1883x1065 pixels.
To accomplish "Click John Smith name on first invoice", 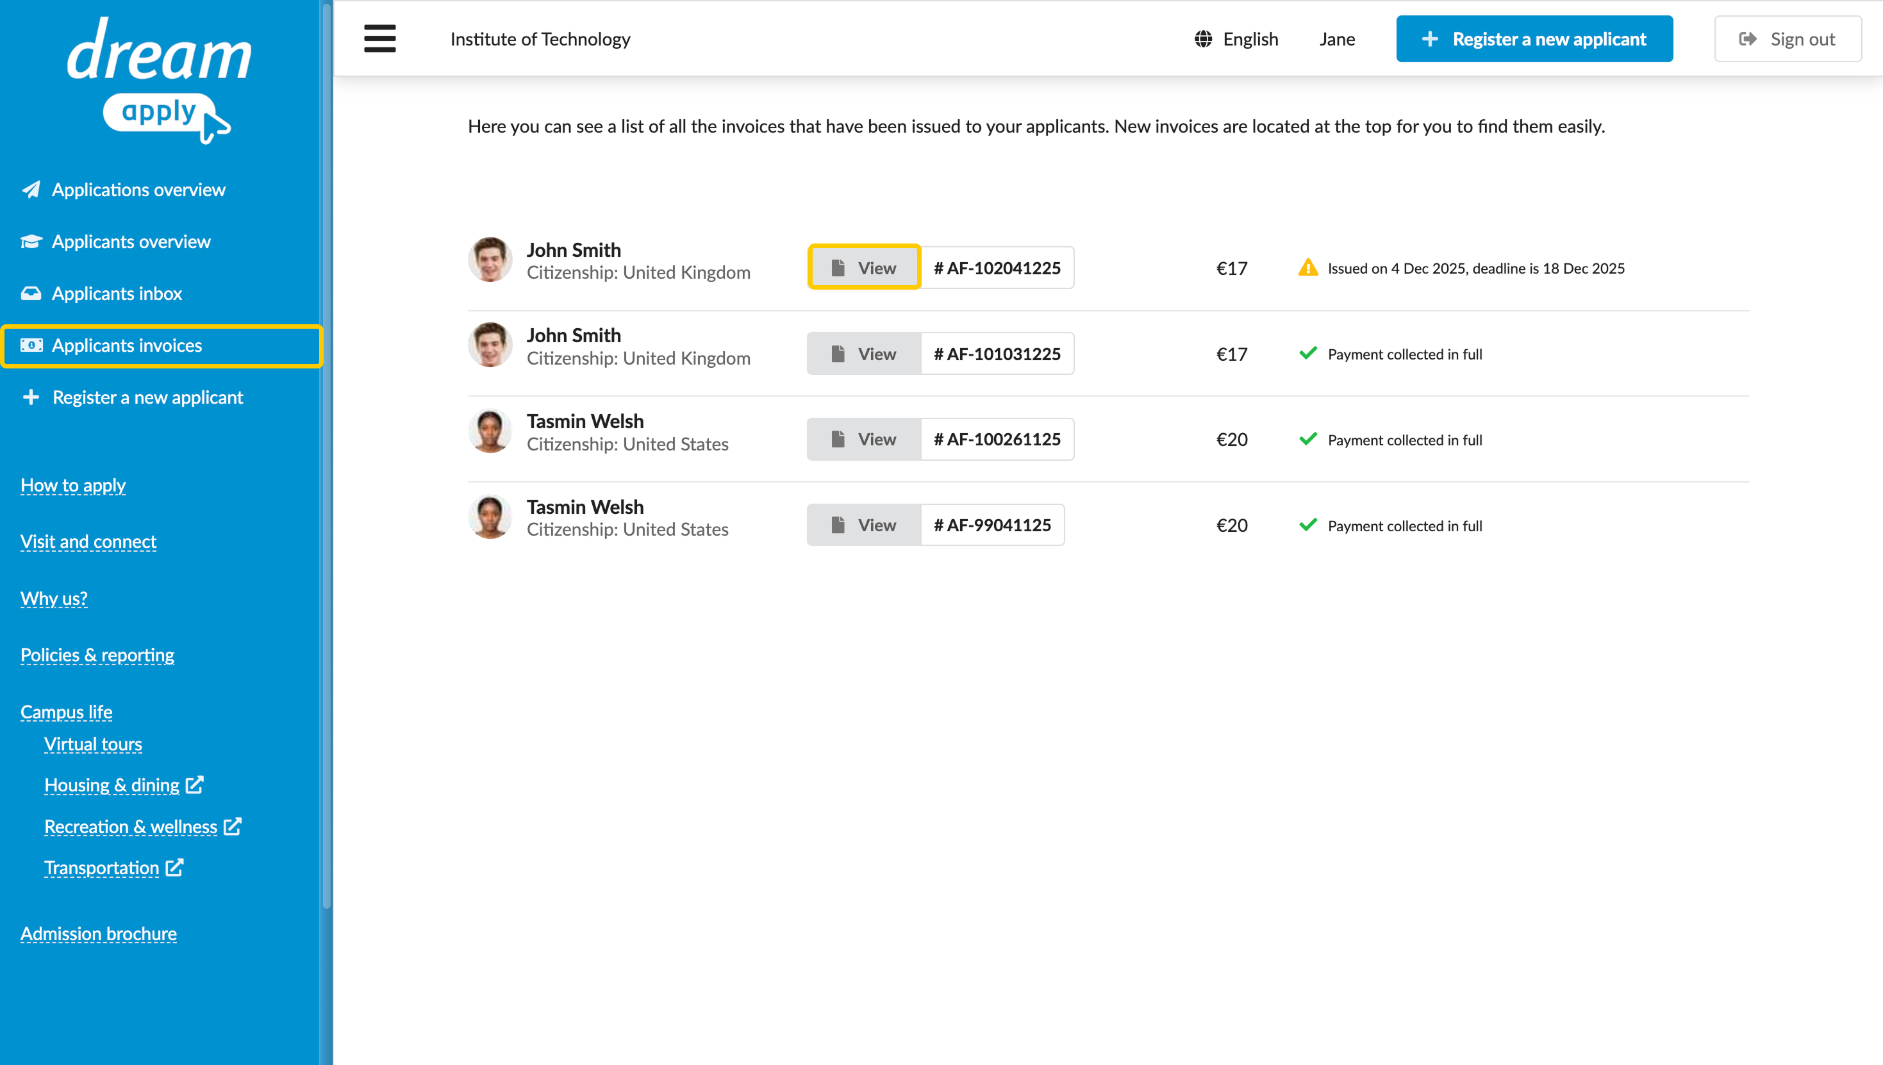I will click(574, 249).
